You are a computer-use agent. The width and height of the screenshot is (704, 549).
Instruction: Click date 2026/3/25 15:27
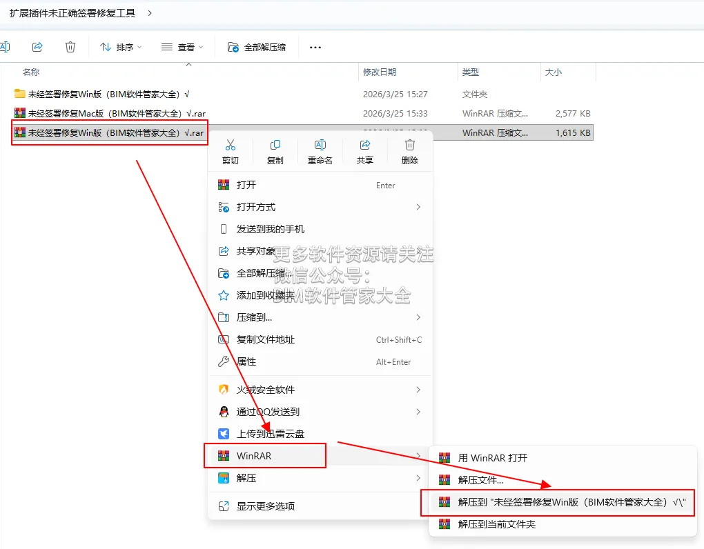395,94
